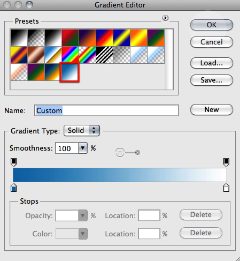
Task: Choose the black-and-white striped preset
Action: coord(105,55)
